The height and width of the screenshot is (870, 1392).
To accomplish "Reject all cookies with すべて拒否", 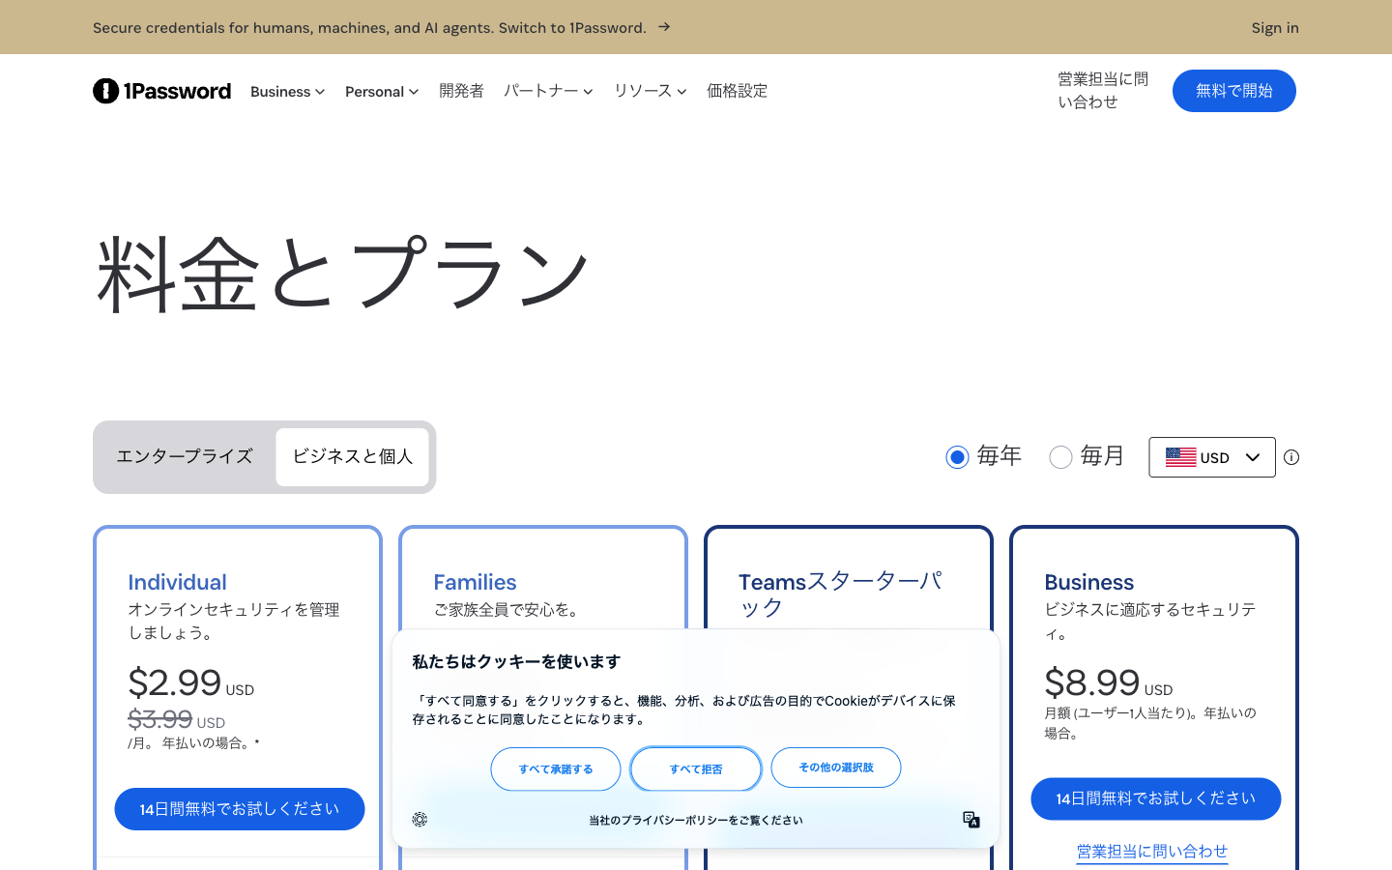I will 696,769.
